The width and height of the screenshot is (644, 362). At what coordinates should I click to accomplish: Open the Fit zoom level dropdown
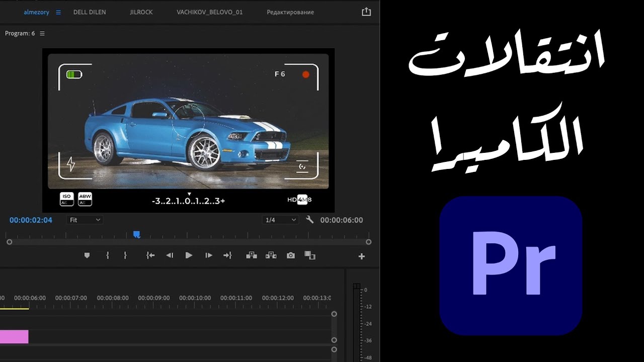coord(85,220)
